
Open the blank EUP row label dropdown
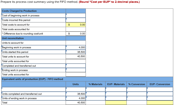coord(34,89)
